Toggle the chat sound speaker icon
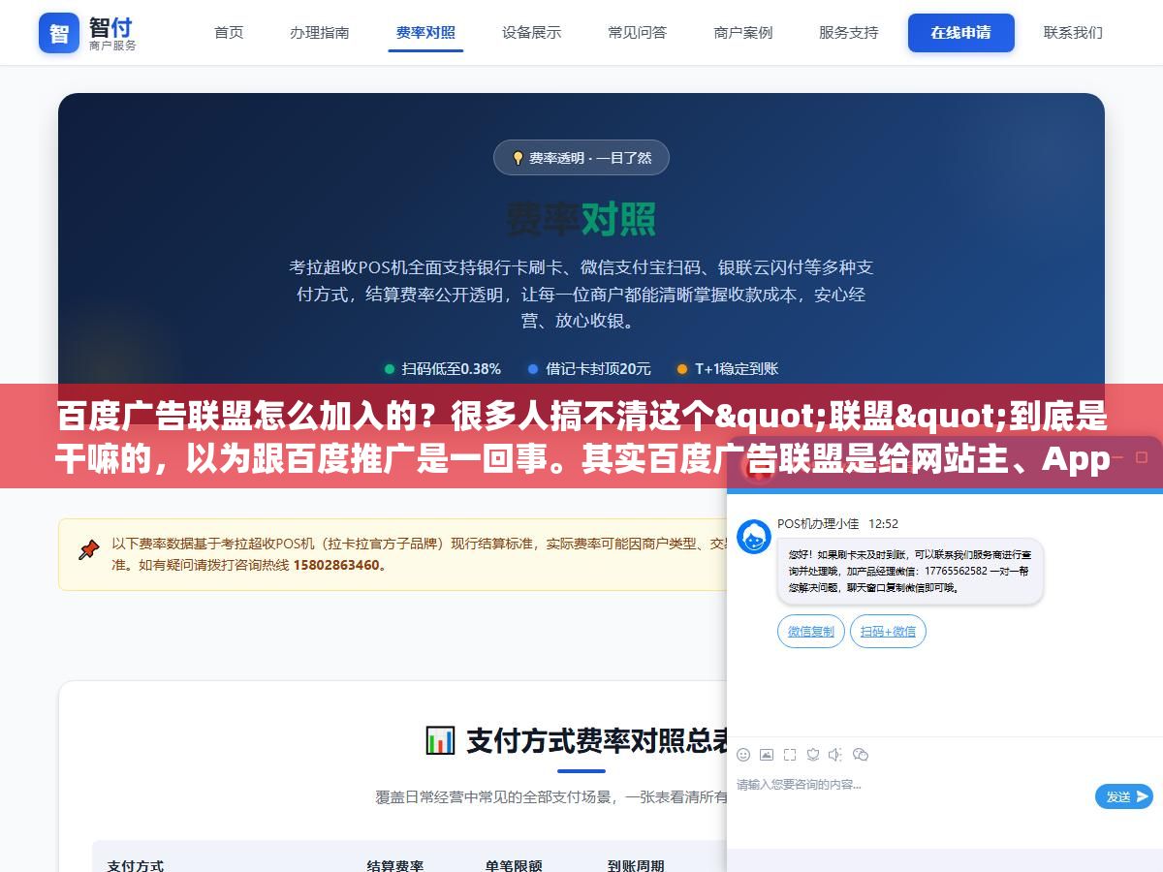Screen dimensions: 1163x872 (x=836, y=755)
